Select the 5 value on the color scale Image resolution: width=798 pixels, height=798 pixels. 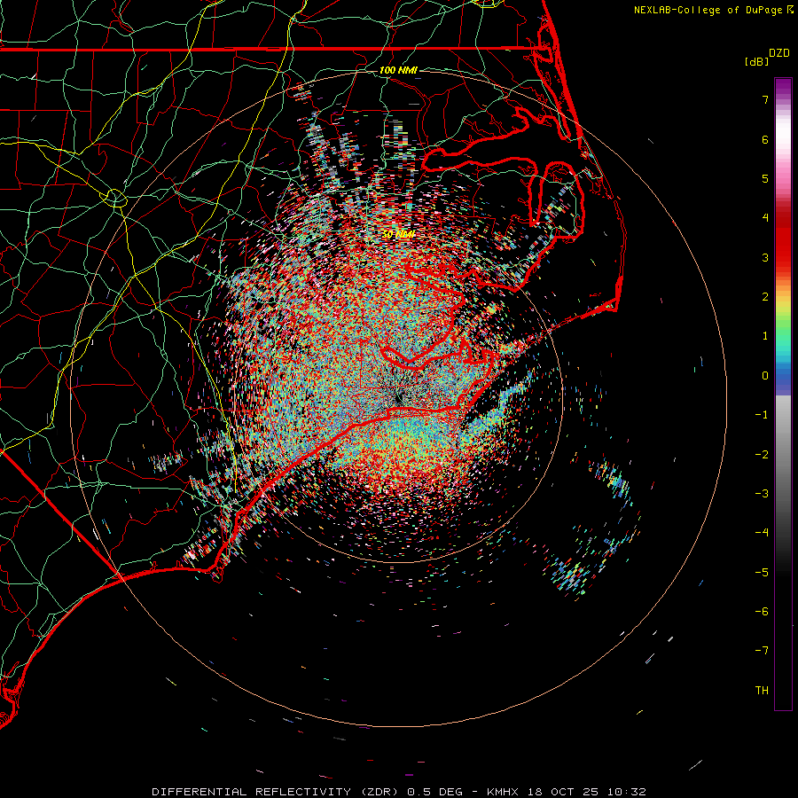pos(765,178)
